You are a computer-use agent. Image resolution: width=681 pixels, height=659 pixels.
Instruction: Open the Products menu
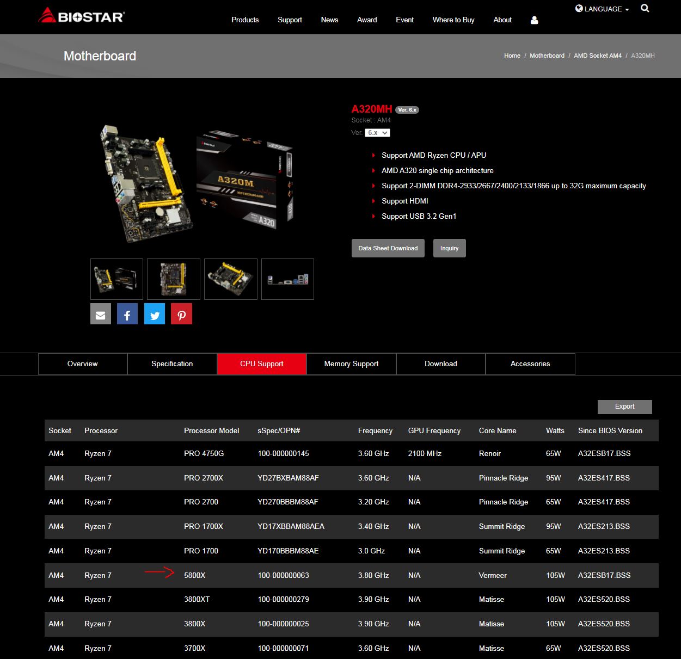[x=245, y=20]
